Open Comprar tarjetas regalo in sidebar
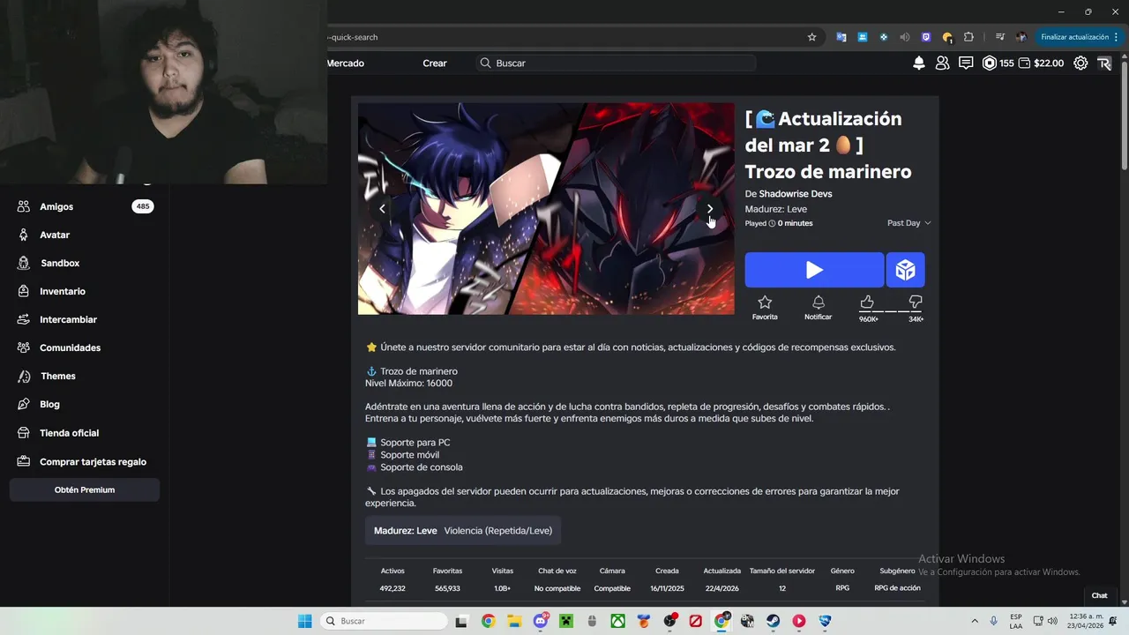Screen dimensions: 1129x635 [x=85, y=461]
